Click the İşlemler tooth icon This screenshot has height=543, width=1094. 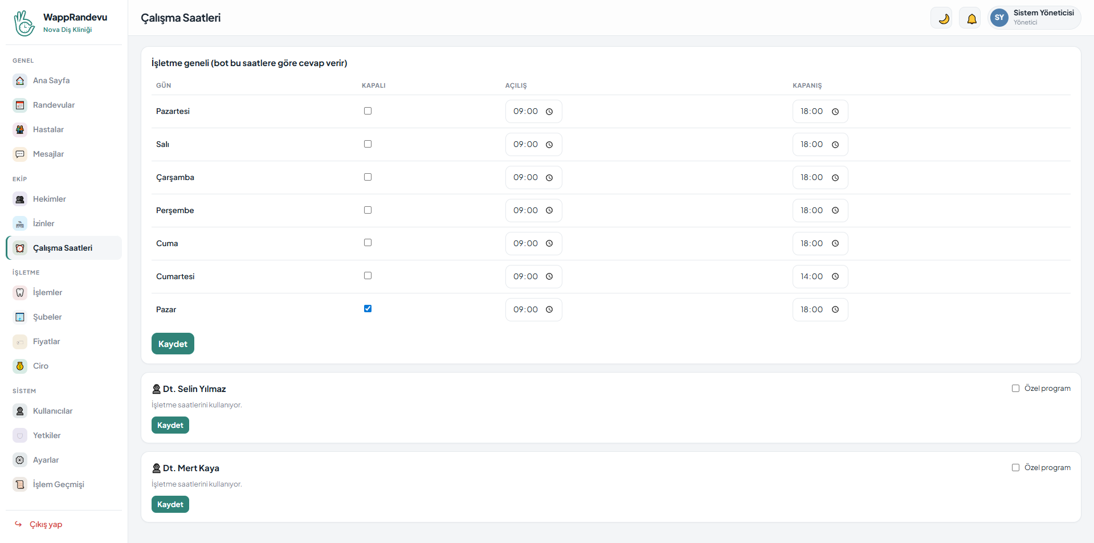(20, 292)
